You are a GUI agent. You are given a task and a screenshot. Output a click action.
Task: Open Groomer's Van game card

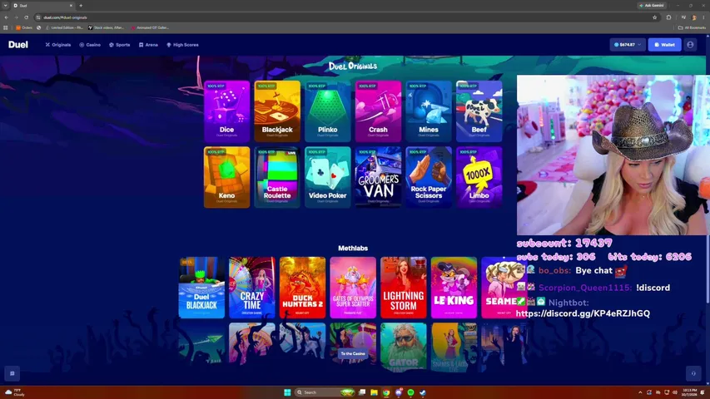click(378, 177)
